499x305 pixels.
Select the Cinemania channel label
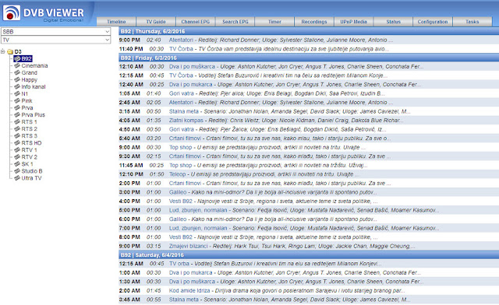(34, 65)
